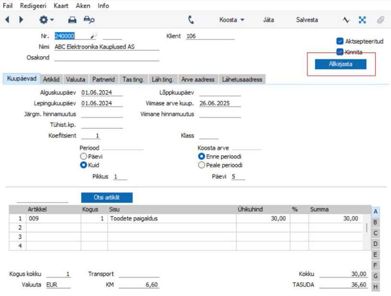Click the blue expand window icon
The width and height of the screenshot is (391, 296).
[x=362, y=20]
